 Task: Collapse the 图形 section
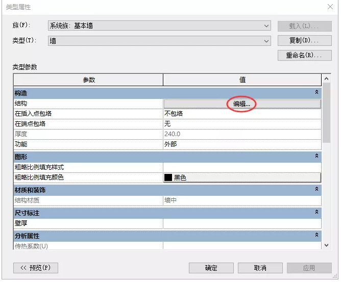pos(316,156)
